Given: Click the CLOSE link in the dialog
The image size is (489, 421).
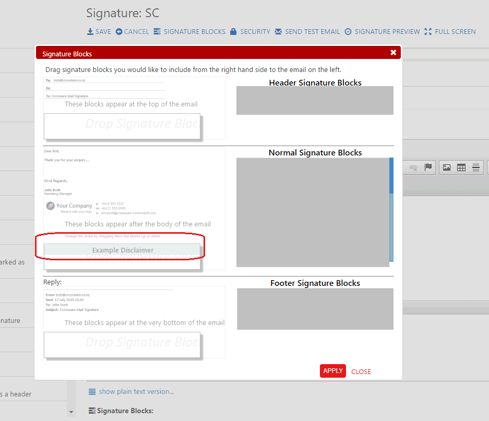Looking at the screenshot, I should pyautogui.click(x=361, y=372).
